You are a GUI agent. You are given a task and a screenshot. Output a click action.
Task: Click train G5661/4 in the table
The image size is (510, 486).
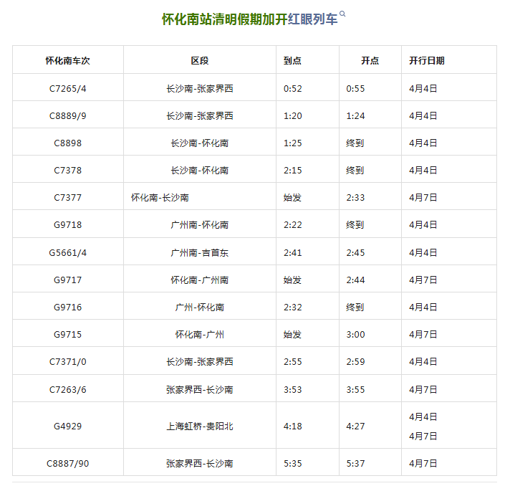[68, 252]
